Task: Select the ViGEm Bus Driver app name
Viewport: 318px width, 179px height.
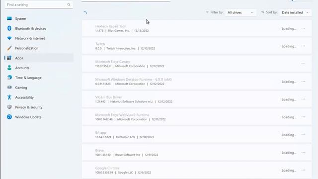Action: (x=108, y=97)
